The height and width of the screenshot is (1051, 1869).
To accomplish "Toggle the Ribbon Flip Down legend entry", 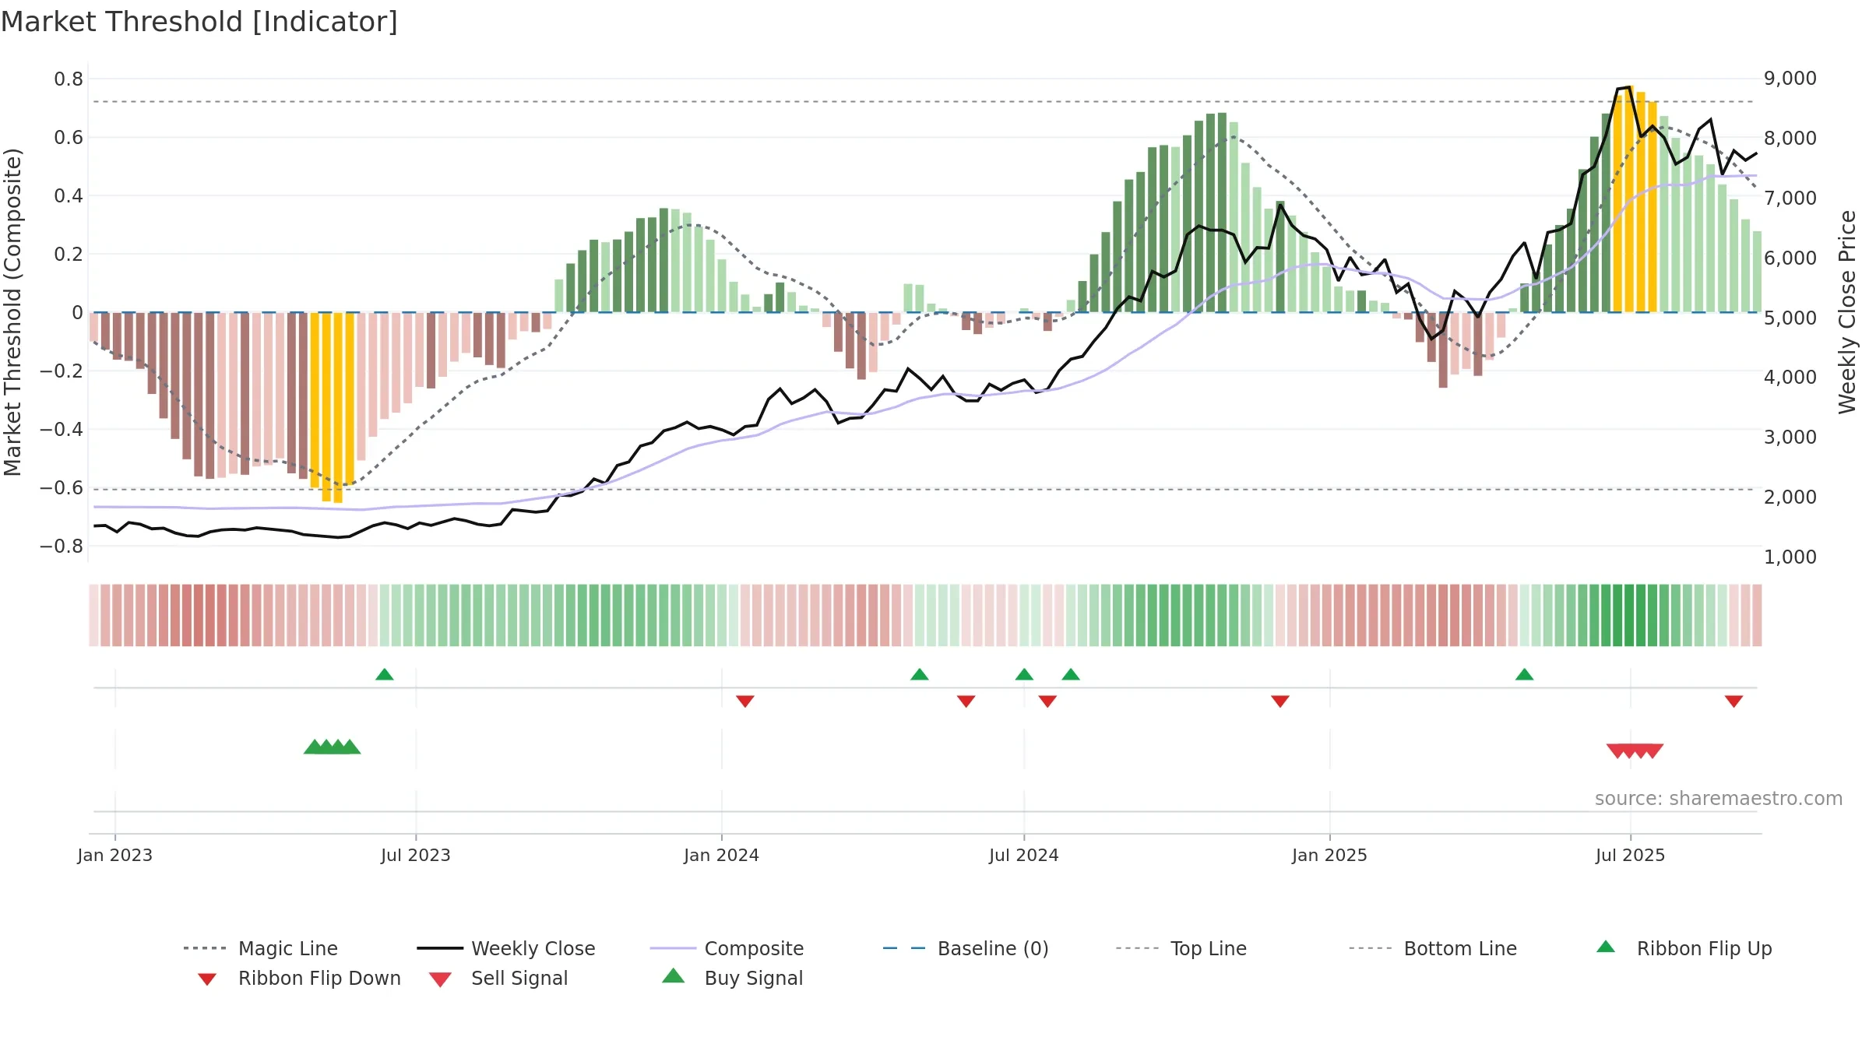I will 298,978.
